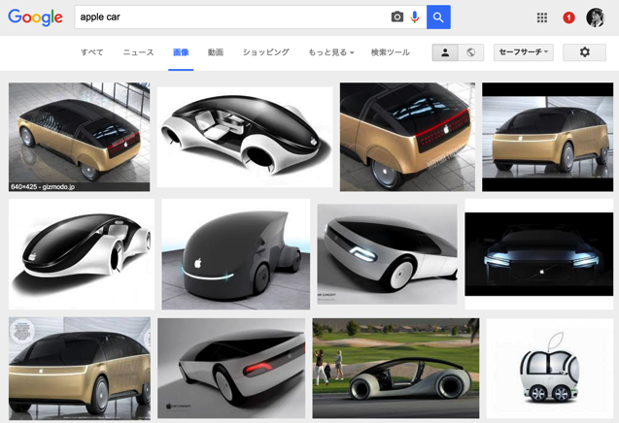Open second-row glossy black-top white car sketch

(x=82, y=254)
